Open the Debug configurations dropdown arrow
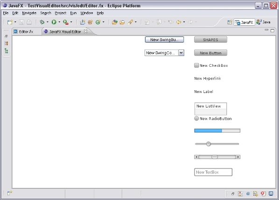 48,22
